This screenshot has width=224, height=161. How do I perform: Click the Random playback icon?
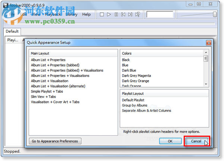pyautogui.click(x=137, y=15)
